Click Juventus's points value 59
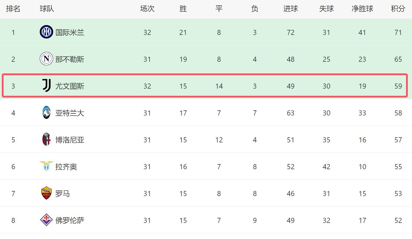The height and width of the screenshot is (239, 412). [398, 86]
